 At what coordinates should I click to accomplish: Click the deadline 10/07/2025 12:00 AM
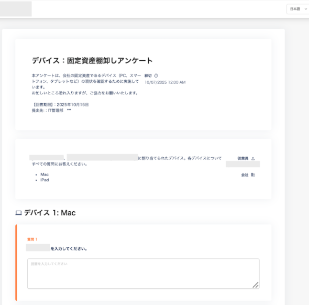[165, 82]
